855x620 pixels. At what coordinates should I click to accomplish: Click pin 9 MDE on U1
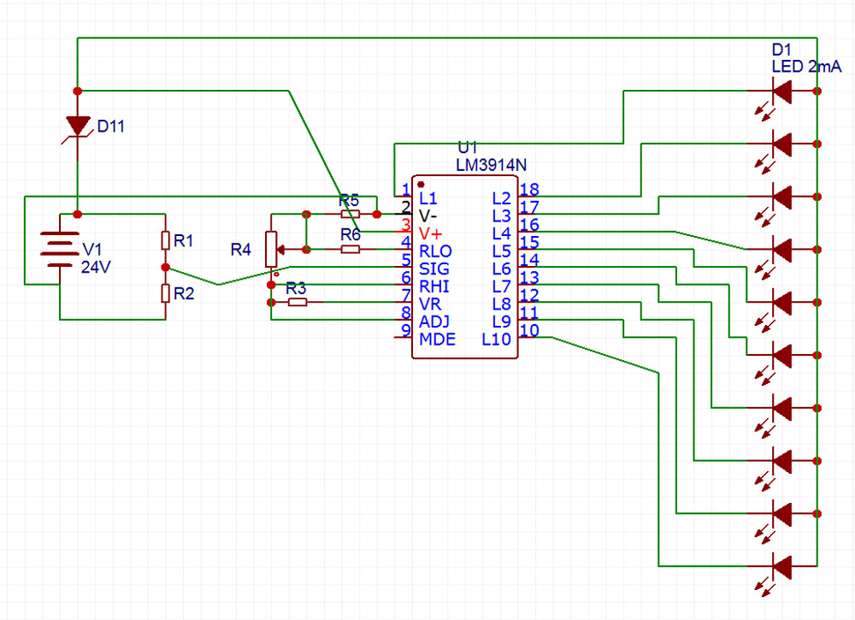[404, 337]
